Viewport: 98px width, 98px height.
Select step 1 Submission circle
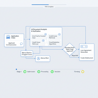[x=25, y=72]
